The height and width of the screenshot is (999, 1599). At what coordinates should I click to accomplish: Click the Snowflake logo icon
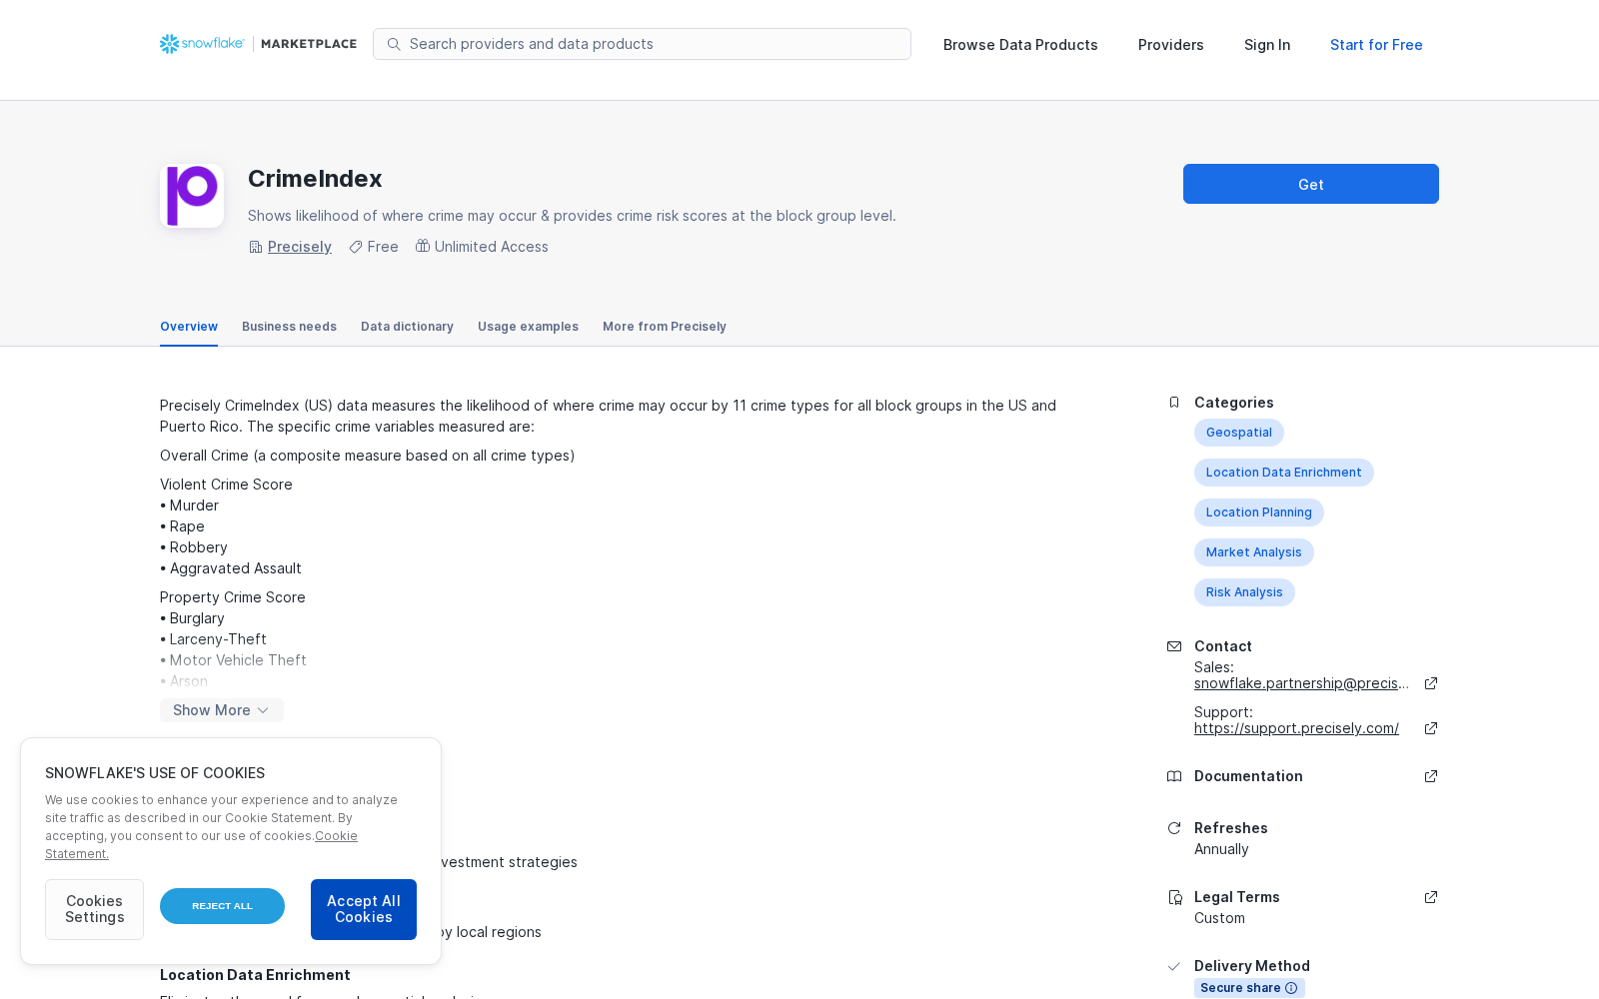point(169,44)
